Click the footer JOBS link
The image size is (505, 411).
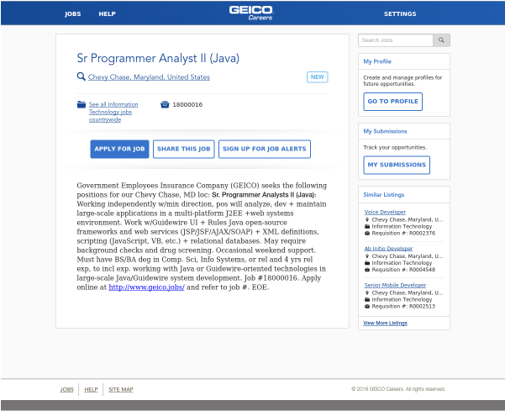[x=66, y=389]
